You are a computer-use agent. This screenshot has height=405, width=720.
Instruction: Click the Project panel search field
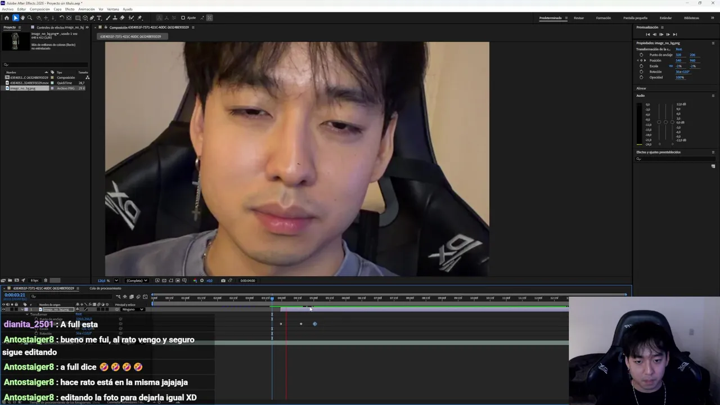pyautogui.click(x=45, y=65)
